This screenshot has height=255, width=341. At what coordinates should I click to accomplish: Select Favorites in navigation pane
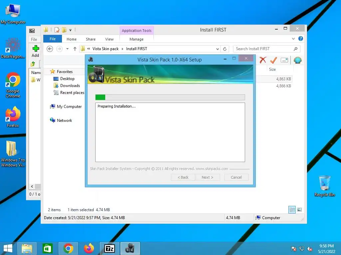(65, 72)
